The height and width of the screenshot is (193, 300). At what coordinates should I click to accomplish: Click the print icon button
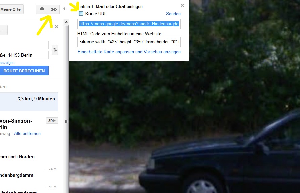click(x=42, y=9)
